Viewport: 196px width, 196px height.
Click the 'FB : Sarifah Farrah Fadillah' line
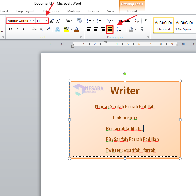click(132, 139)
